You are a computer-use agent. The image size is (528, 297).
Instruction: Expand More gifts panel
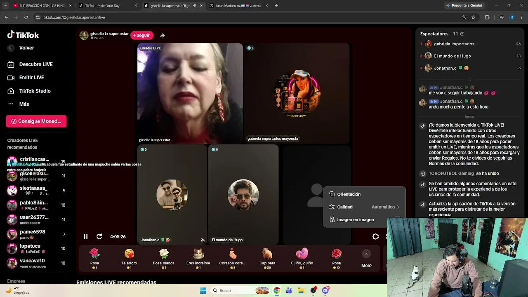[x=366, y=259]
